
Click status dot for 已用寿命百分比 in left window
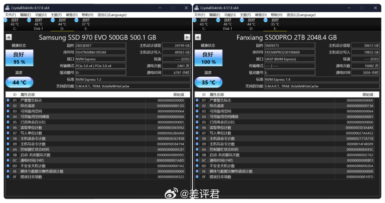(x=8, y=122)
